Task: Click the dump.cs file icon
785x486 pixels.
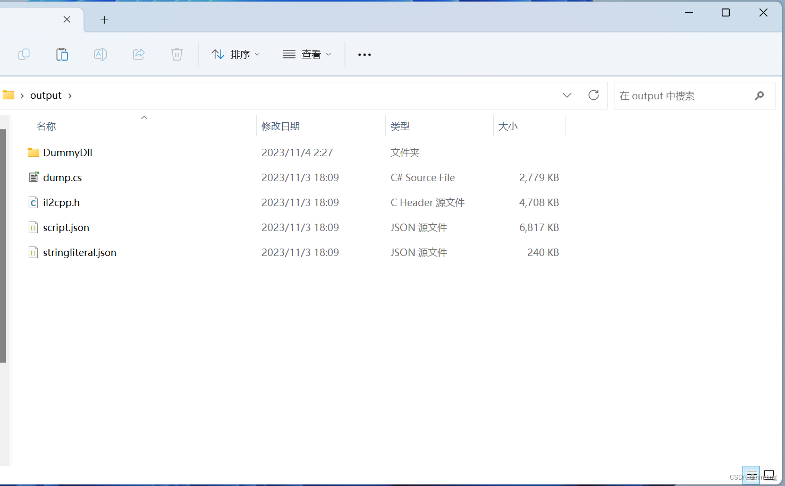Action: point(33,177)
